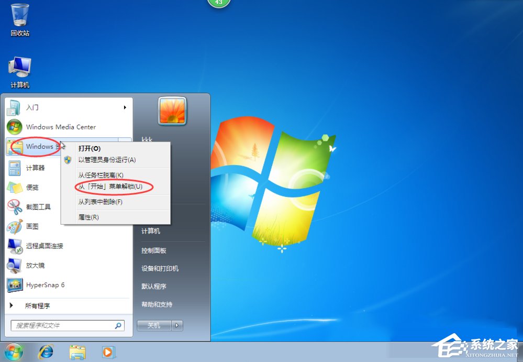Screen dimensions: 523x362
Task: Open HyperSnap 6
Action: point(44,285)
